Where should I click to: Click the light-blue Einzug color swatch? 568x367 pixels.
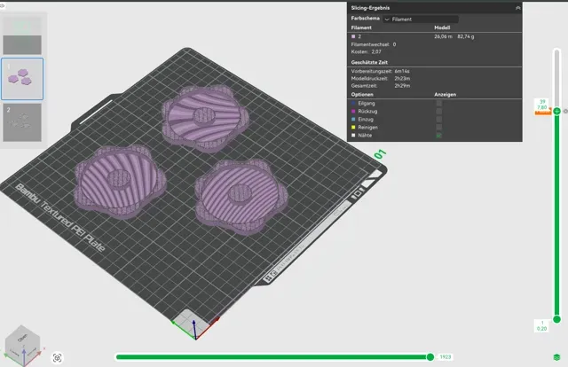353,119
